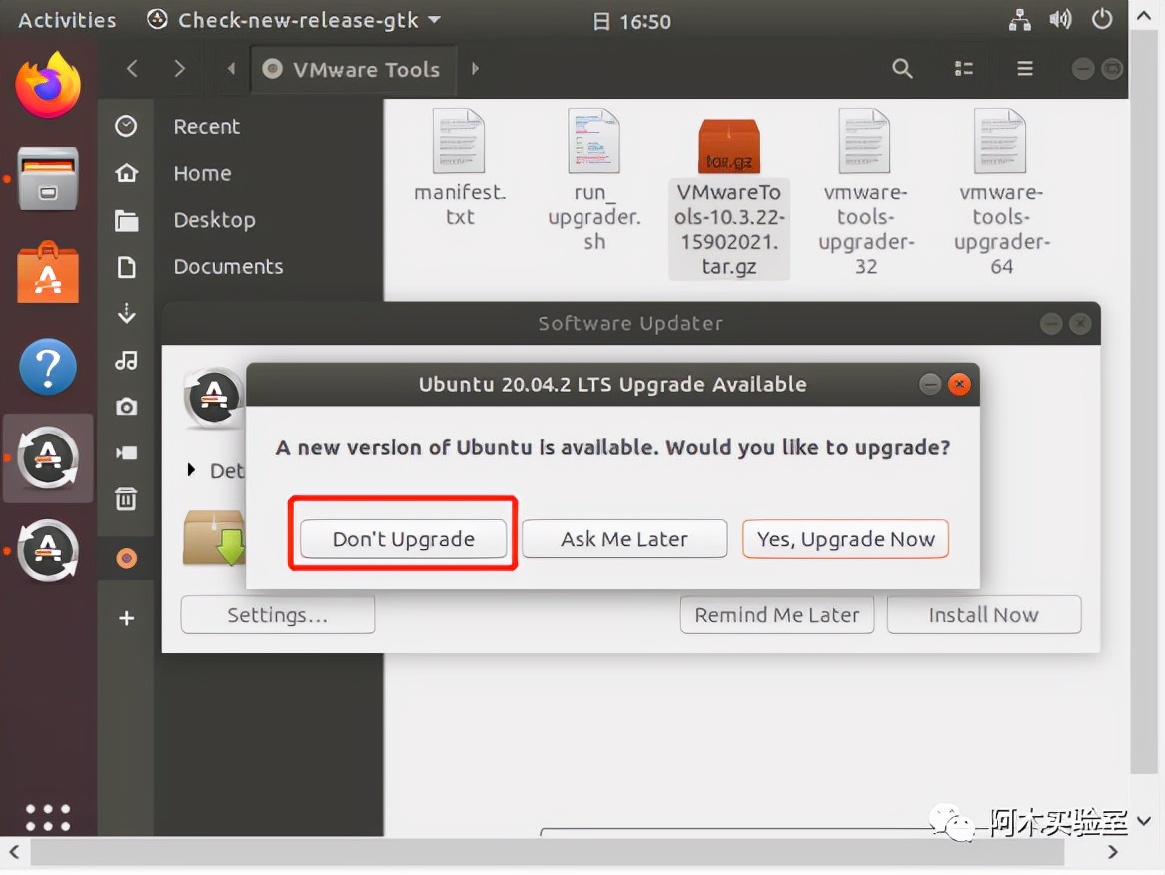The image size is (1165, 875).
Task: Click scroll up arrow at top right
Action: point(1144,15)
